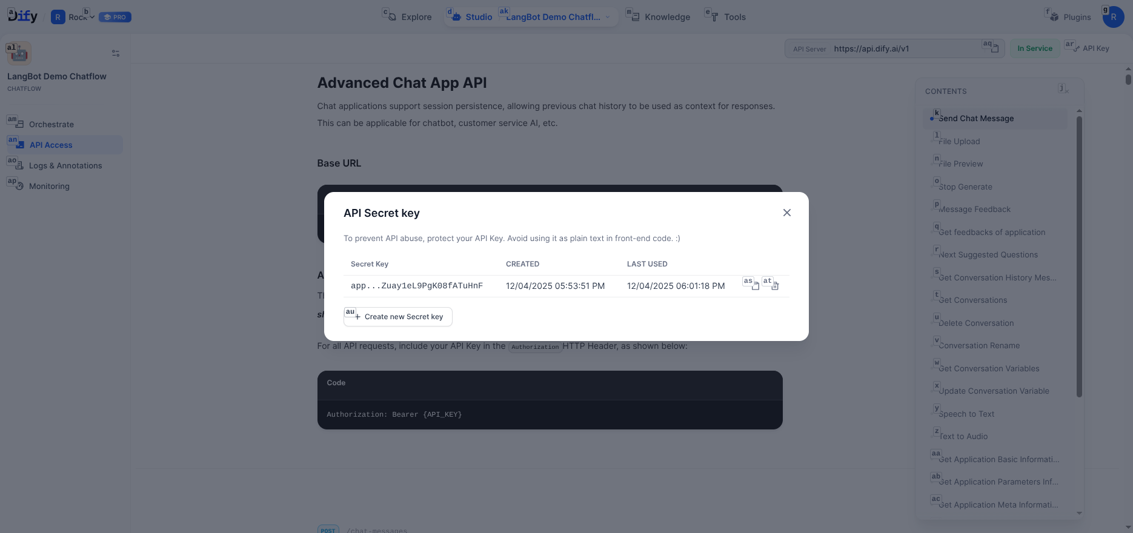
Task: Delete the listed secret key
Action: tap(775, 286)
